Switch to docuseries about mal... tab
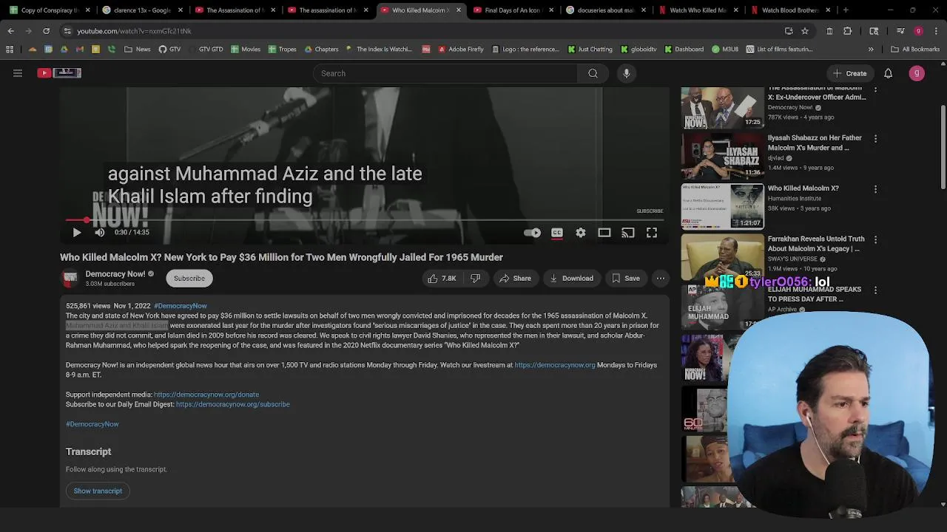The height and width of the screenshot is (532, 947). point(606,10)
